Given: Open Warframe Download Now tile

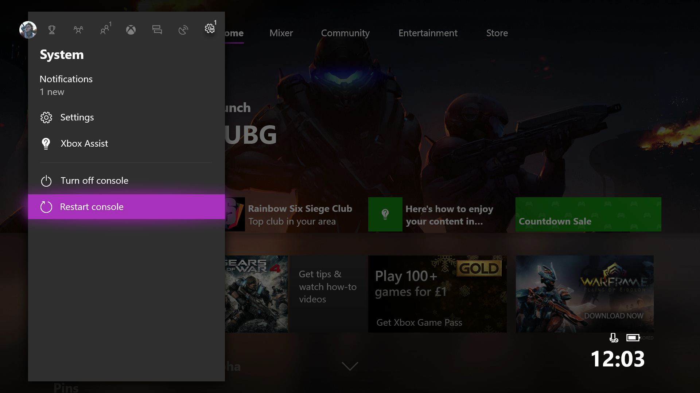Looking at the screenshot, I should coord(584,294).
